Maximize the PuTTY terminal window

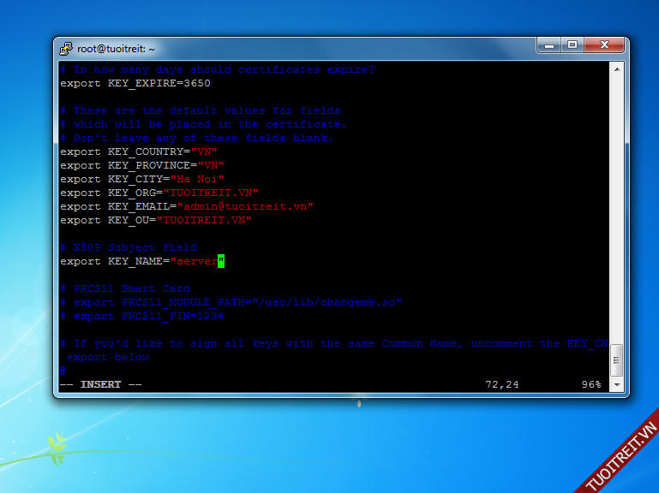(572, 45)
